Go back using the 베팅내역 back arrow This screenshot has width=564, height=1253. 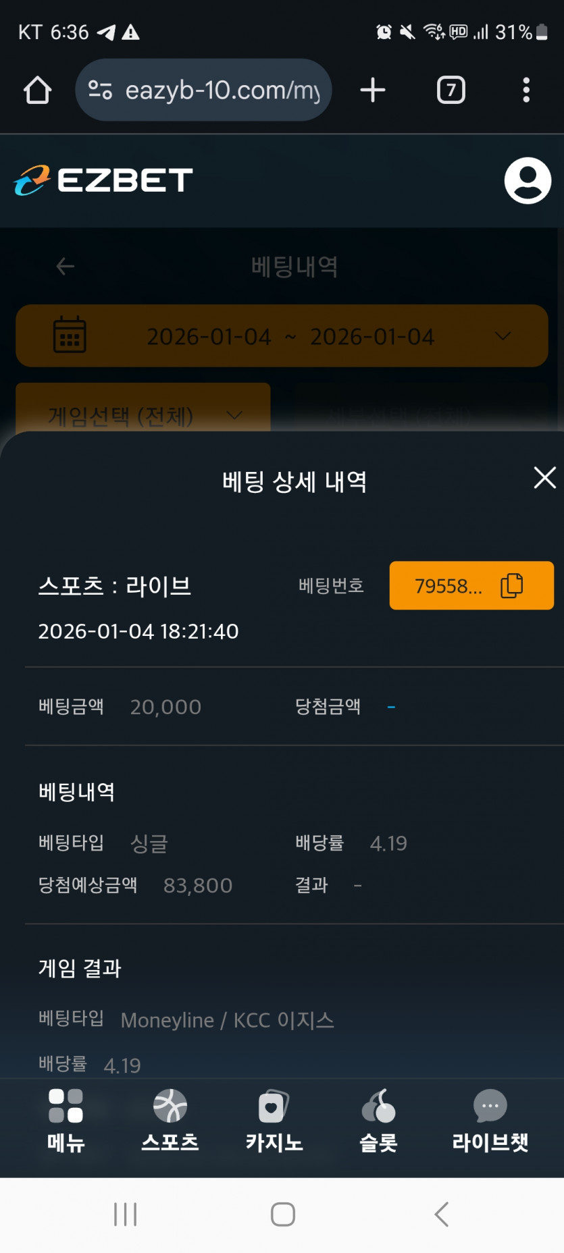tap(65, 267)
